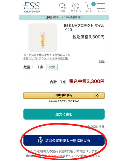
Task: Pay with the amazon pay button
Action: pos(64,95)
